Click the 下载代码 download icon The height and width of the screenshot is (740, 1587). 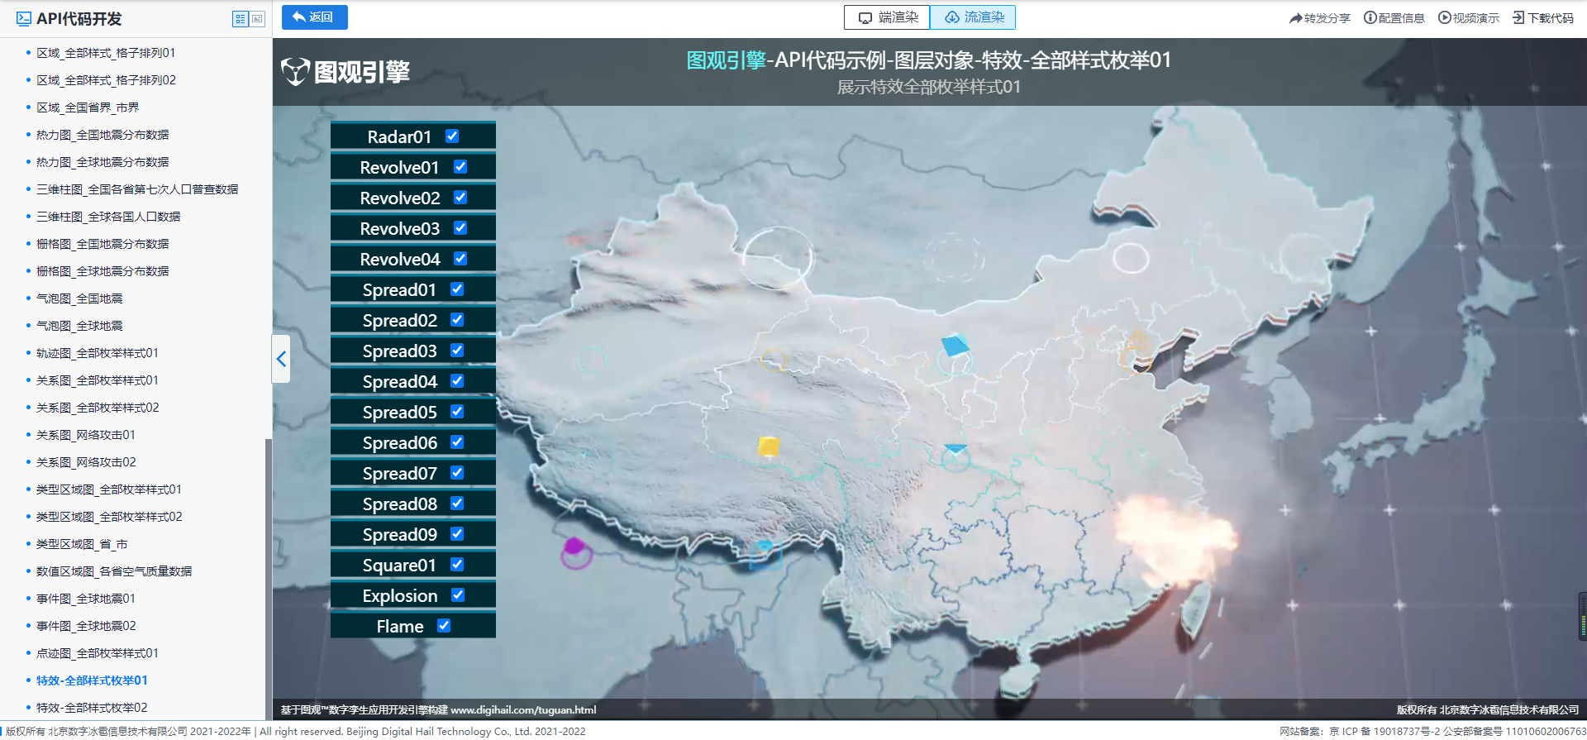click(1518, 17)
